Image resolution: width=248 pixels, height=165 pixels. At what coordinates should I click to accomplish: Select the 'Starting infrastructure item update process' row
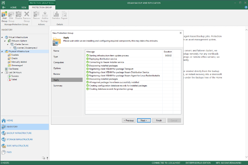click(133, 56)
